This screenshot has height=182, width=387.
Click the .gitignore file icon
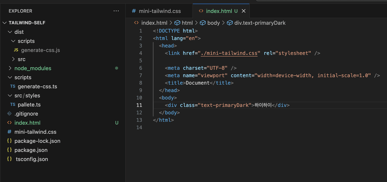click(9, 114)
